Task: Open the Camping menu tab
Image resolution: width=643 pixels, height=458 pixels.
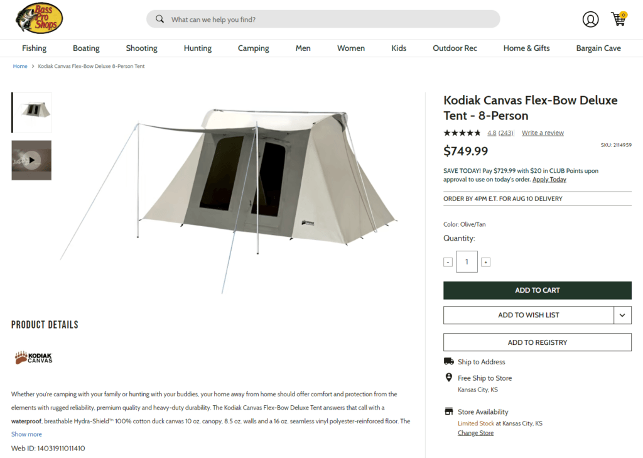Action: tap(253, 48)
